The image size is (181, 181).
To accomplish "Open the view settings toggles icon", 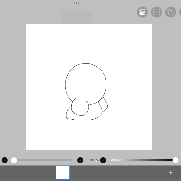I will pos(142,12).
